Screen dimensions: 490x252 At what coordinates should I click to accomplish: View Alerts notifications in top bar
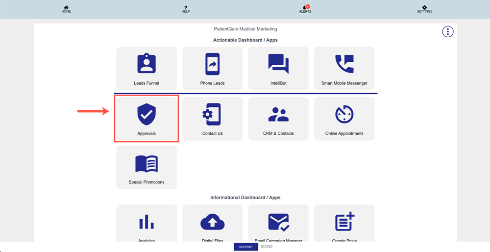pyautogui.click(x=305, y=9)
